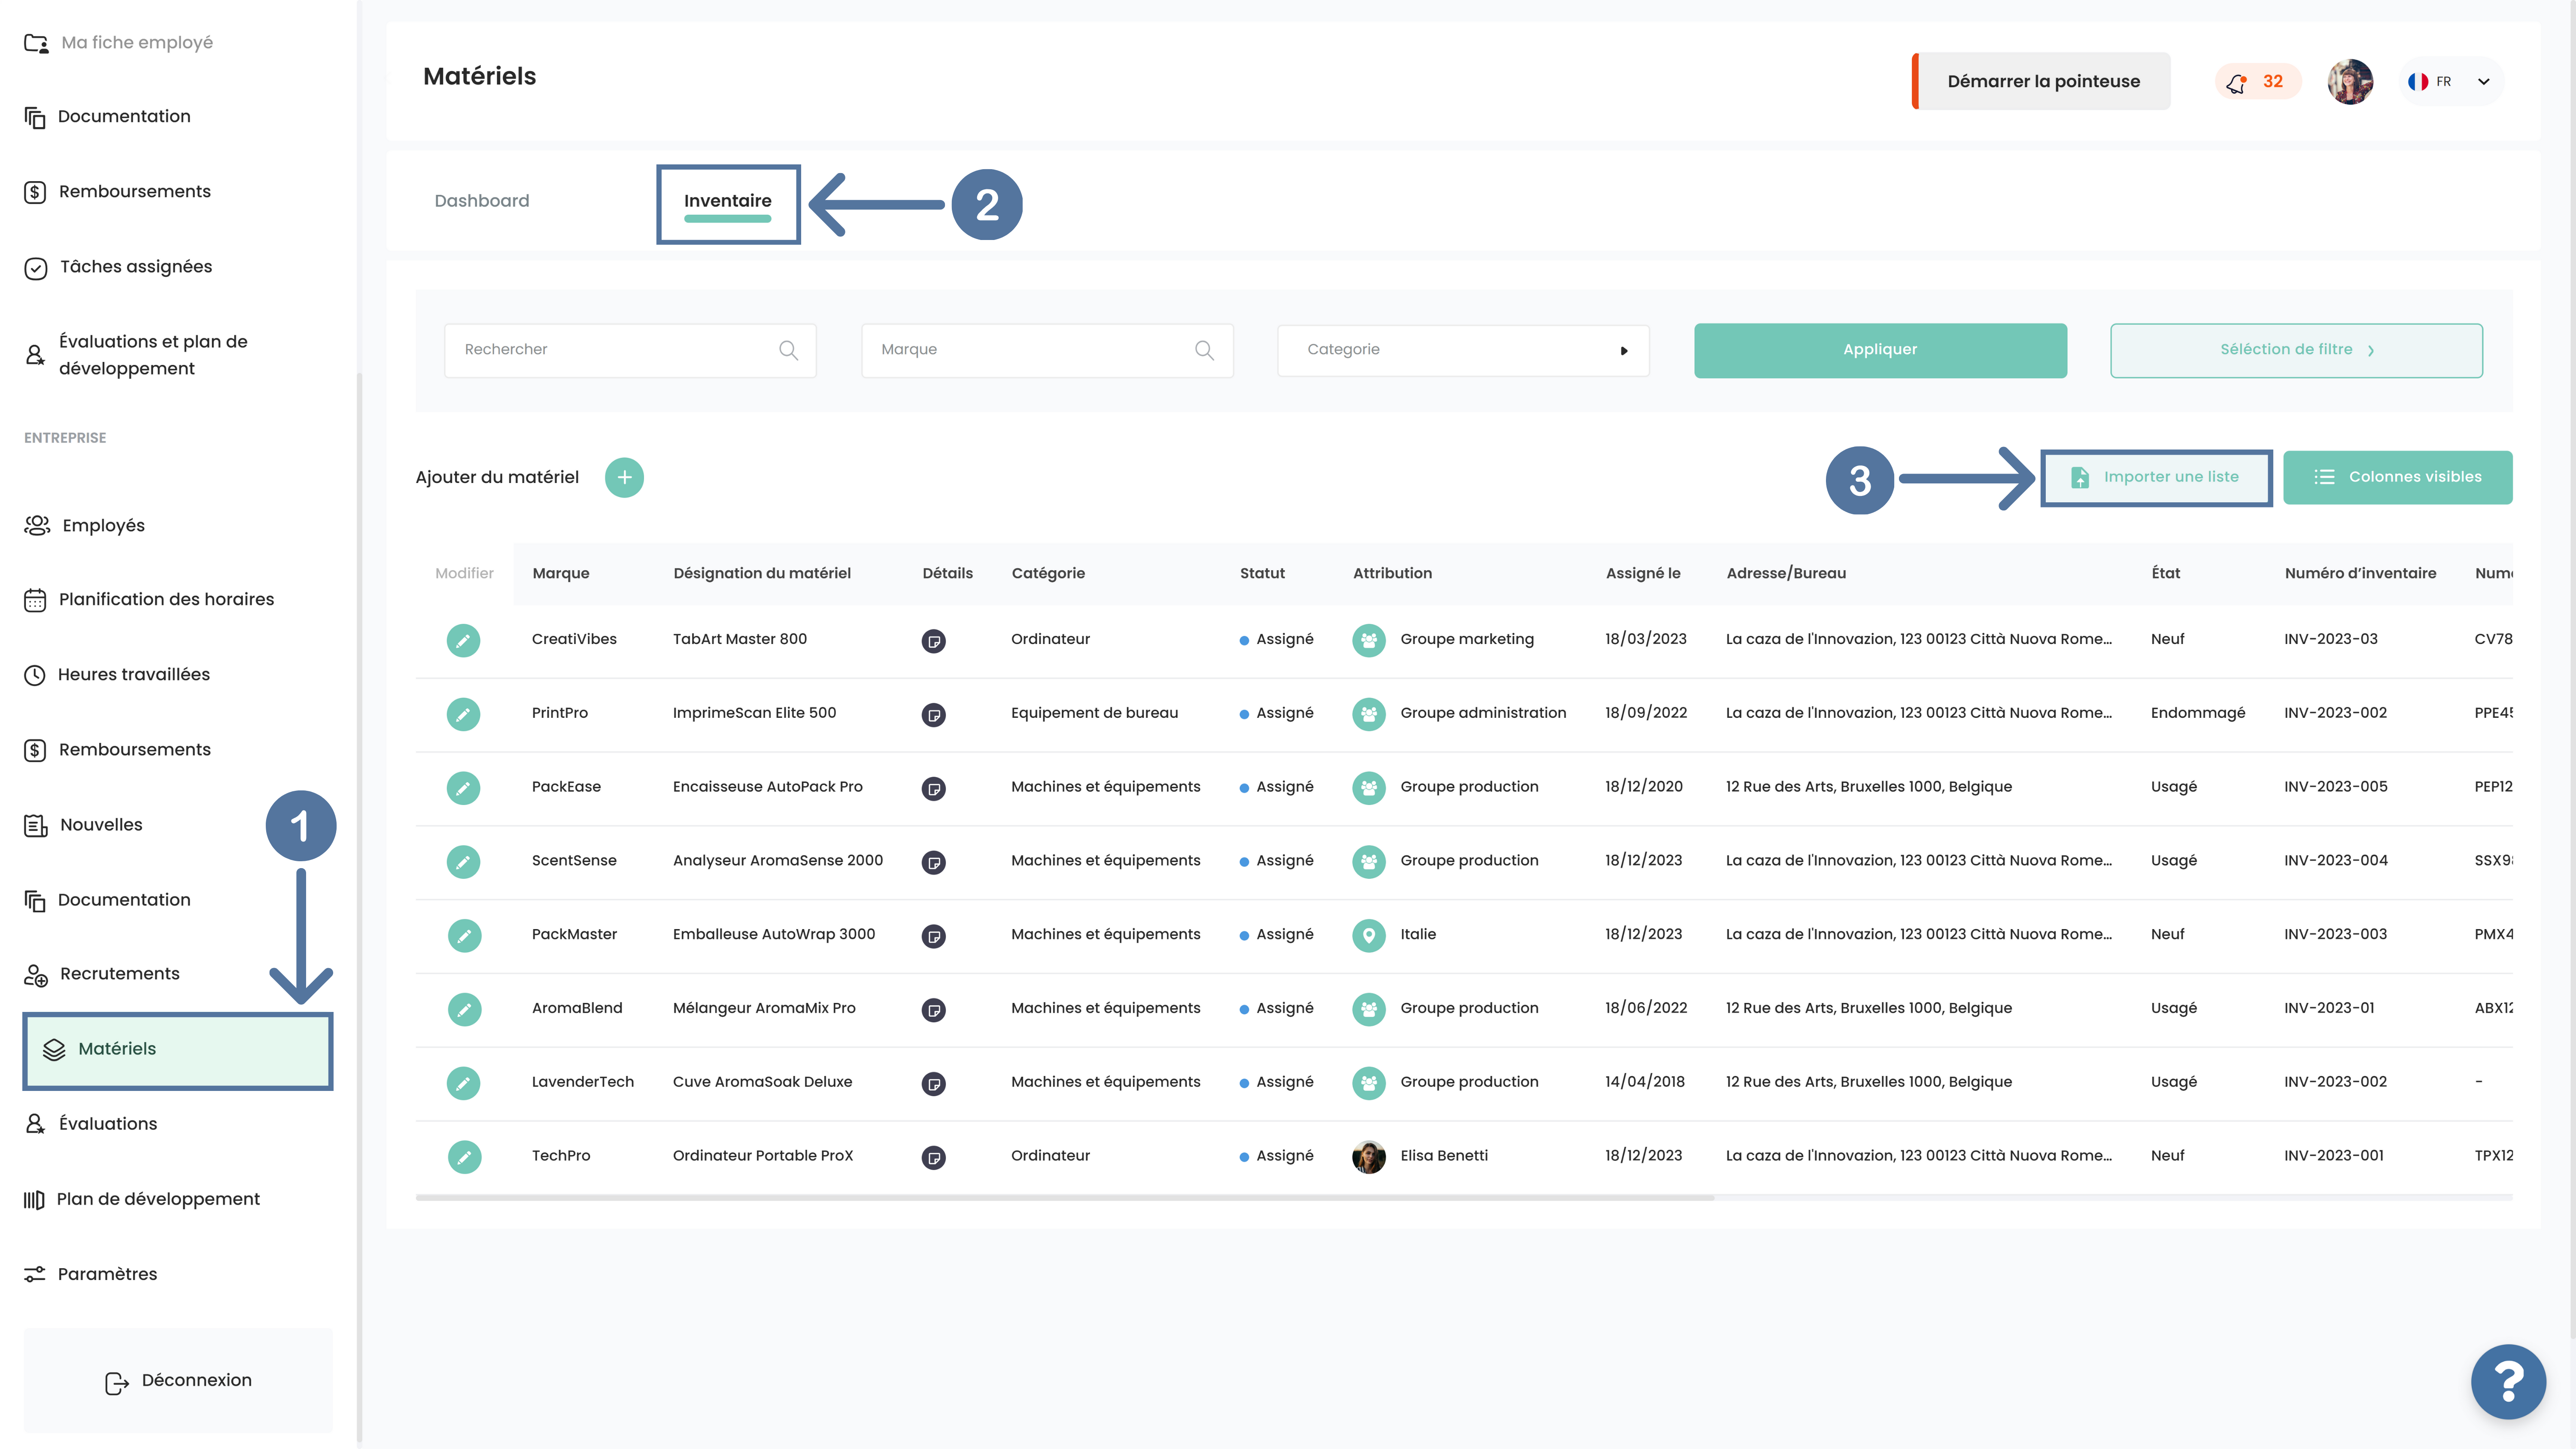
Task: Sort by Désignation du matériel column header
Action: (x=762, y=574)
